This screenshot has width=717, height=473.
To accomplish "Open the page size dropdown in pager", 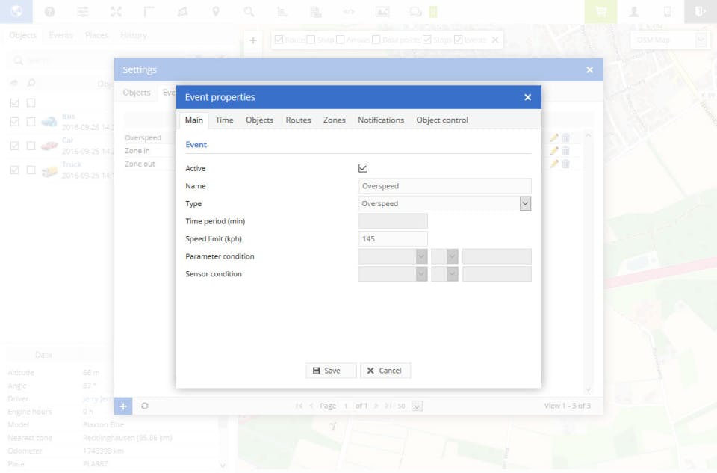I will point(417,406).
